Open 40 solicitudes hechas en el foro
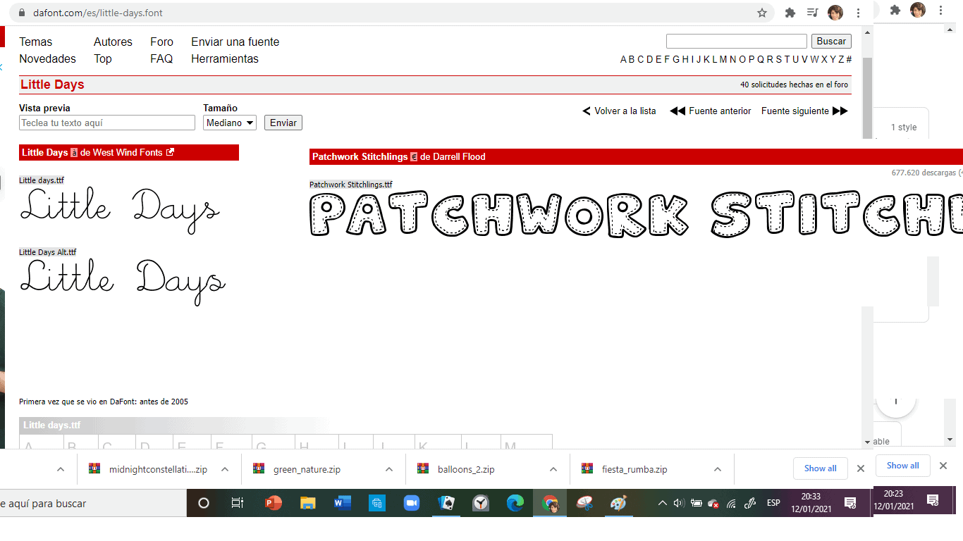The image size is (963, 541). 795,85
